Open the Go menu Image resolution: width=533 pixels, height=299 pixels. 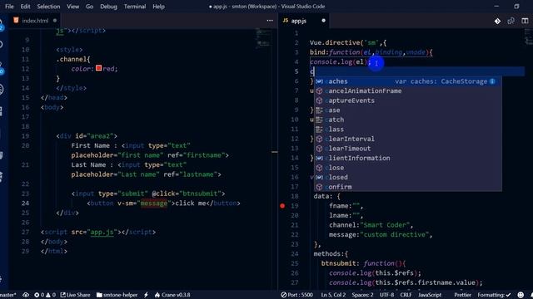pos(89,7)
